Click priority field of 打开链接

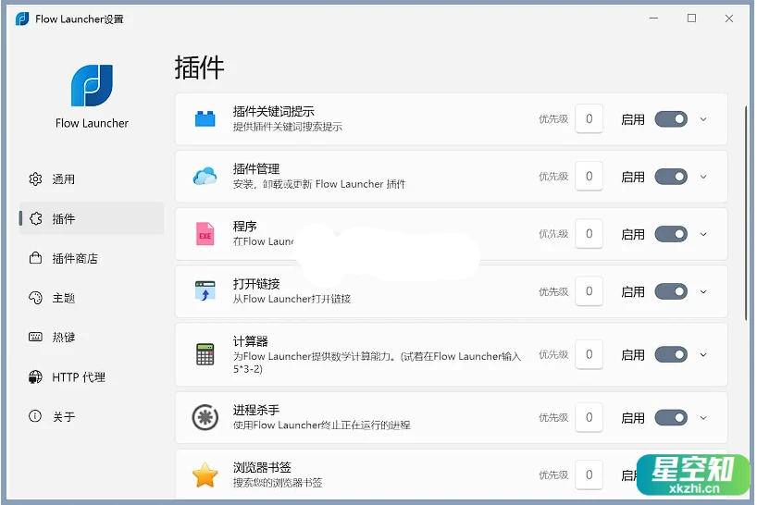589,290
